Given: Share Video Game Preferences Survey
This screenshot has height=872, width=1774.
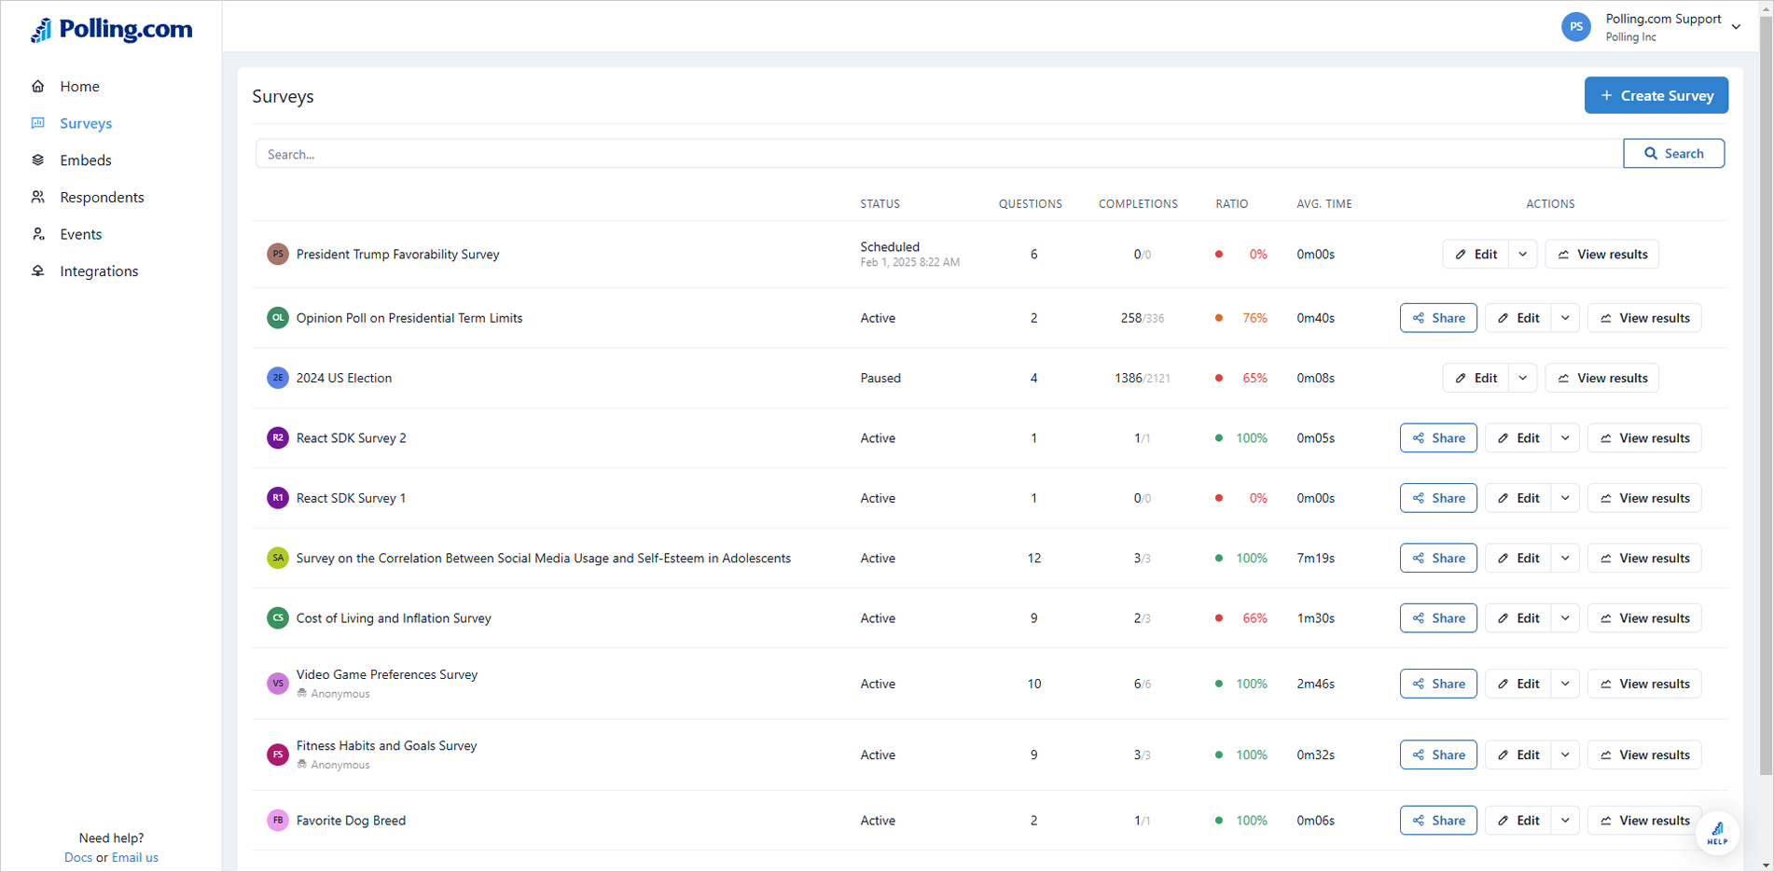Looking at the screenshot, I should [1438, 684].
